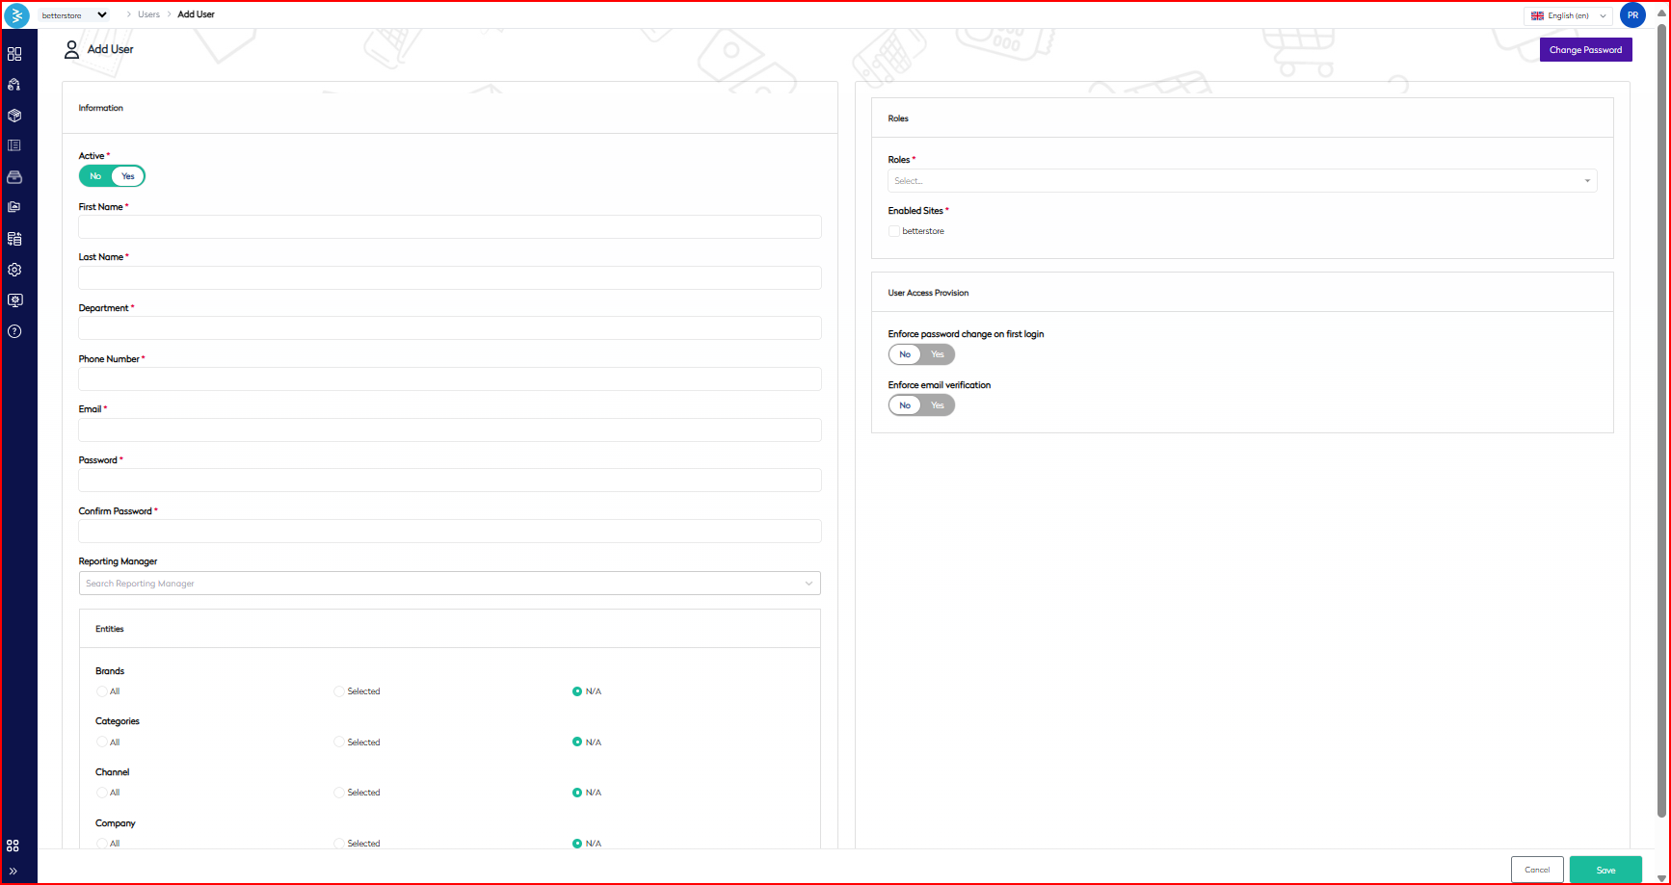The image size is (1671, 885).
Task: Click the First Name input field
Action: (449, 227)
